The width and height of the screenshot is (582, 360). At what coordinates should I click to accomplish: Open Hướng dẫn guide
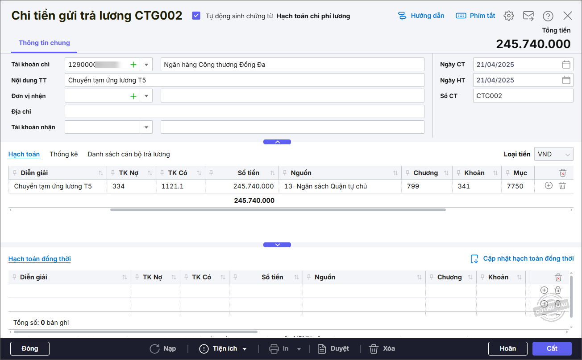(x=421, y=16)
